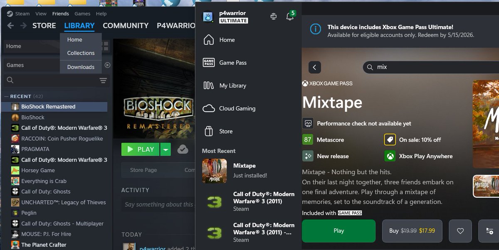499x250 pixels.
Task: Play BioShock Remastered with green PLAY button
Action: click(x=140, y=150)
